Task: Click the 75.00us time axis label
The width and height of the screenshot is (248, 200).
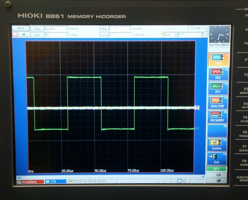Action: 133,171
